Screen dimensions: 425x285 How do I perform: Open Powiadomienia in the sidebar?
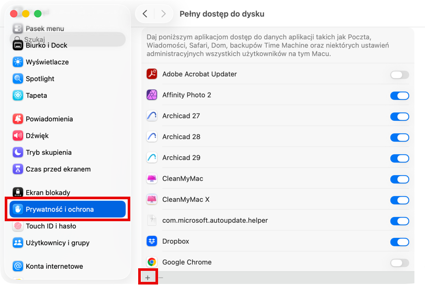click(x=49, y=119)
